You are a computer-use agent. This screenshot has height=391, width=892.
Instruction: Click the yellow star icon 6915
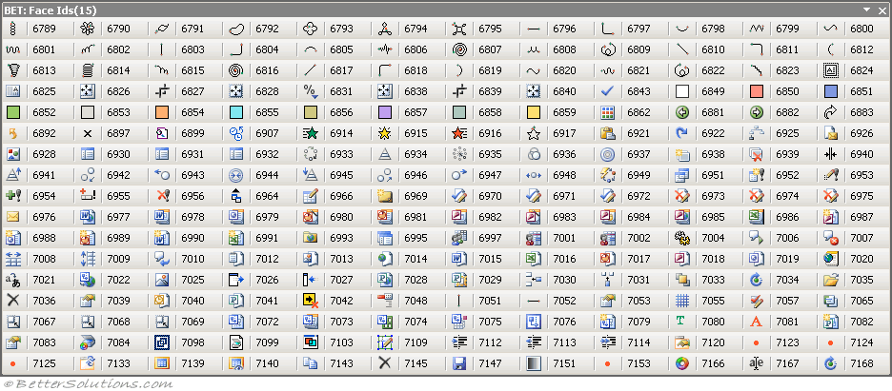tap(385, 133)
